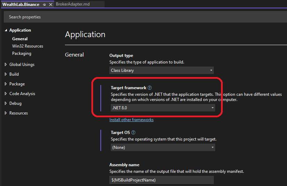Open the Packaging settings page
Screen dimensions: 287x186
click(22, 53)
